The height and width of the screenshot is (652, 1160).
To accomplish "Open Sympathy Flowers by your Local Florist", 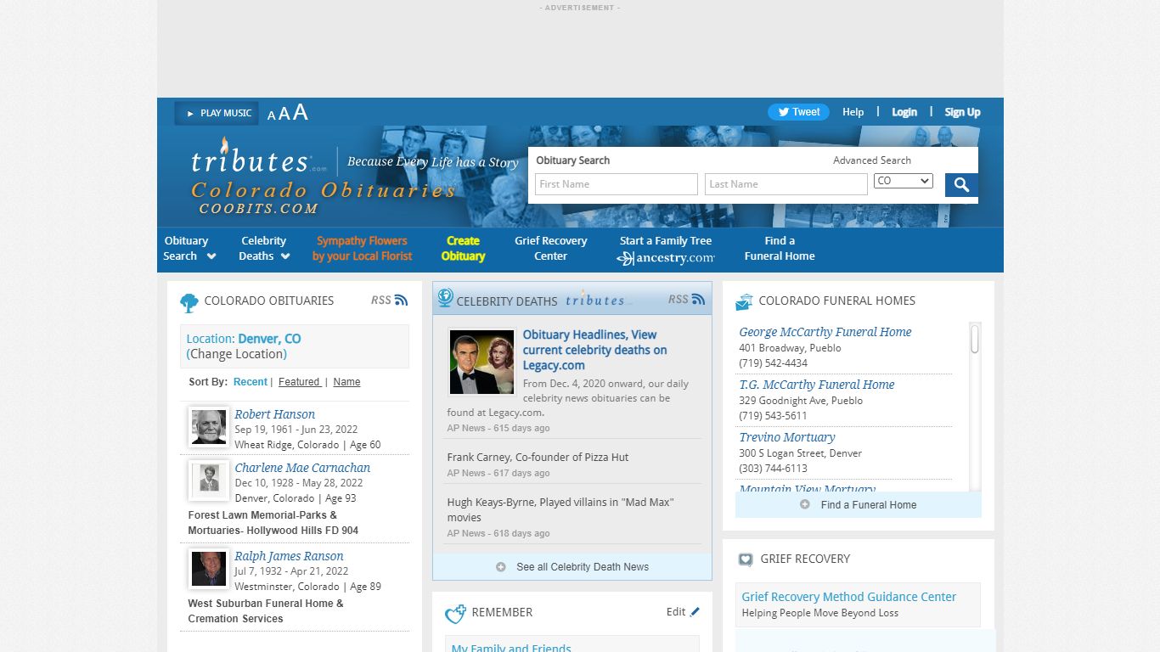I will (362, 248).
